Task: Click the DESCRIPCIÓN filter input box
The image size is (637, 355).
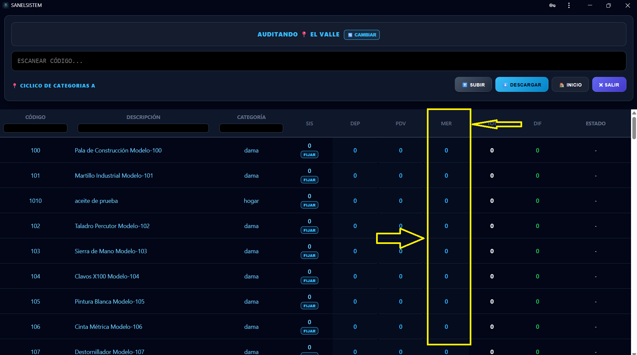Action: 143,128
